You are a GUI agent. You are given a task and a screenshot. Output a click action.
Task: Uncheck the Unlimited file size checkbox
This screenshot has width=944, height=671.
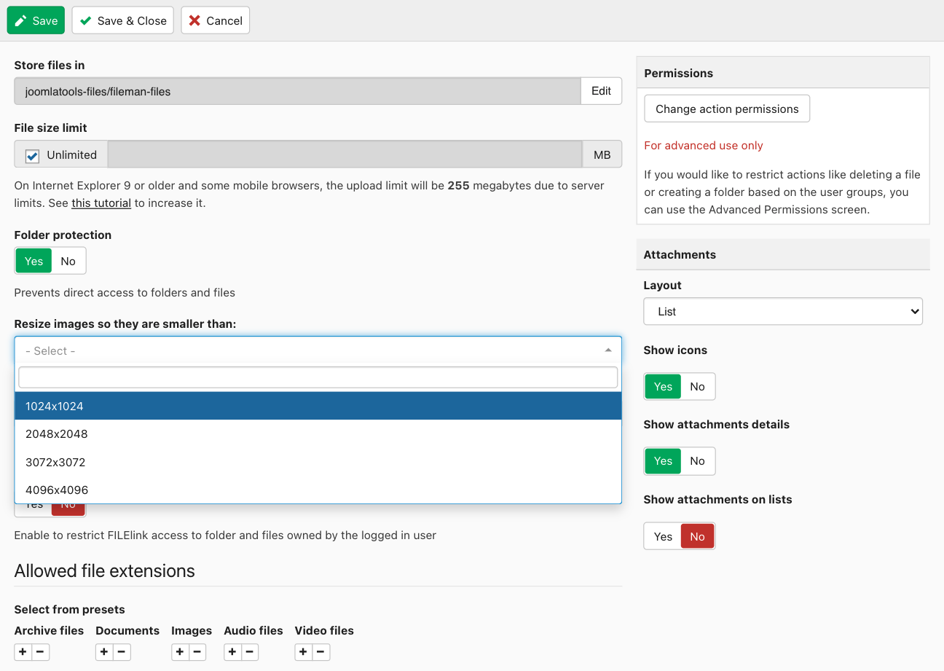33,155
